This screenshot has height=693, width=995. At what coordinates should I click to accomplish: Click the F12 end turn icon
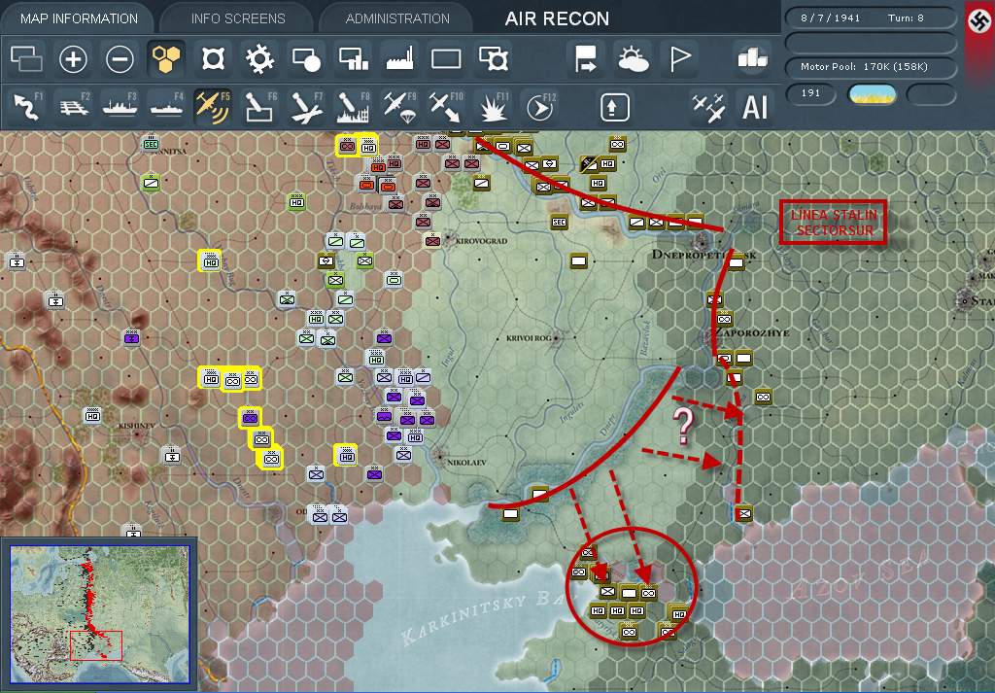[x=538, y=106]
